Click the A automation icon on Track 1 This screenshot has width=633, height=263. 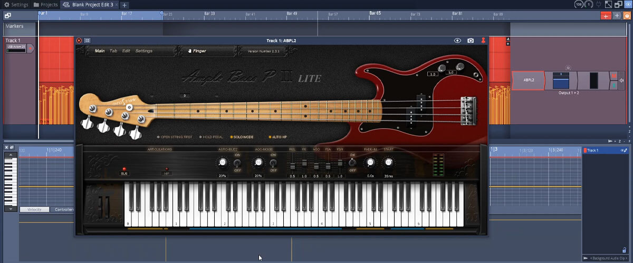[508, 39]
